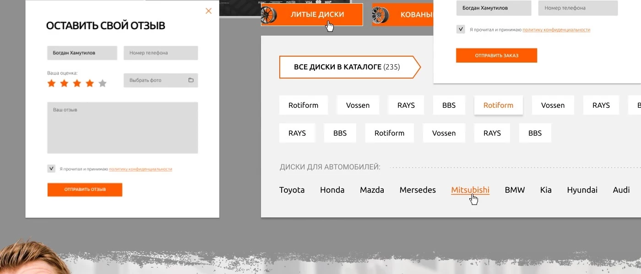Select the Mitsubishi car brand link
This screenshot has height=274, width=641.
470,190
